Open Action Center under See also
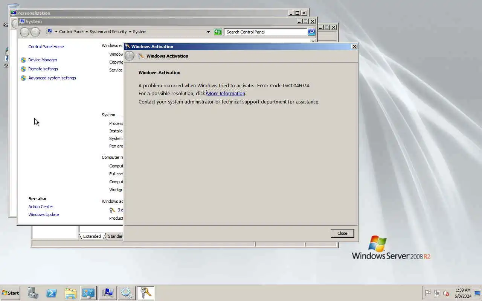 pyautogui.click(x=41, y=207)
